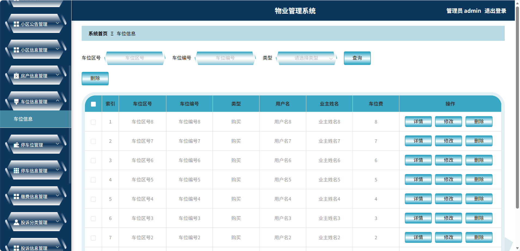Expand the 停车位管理 chevron
This screenshot has width=520, height=251.
pos(57,144)
